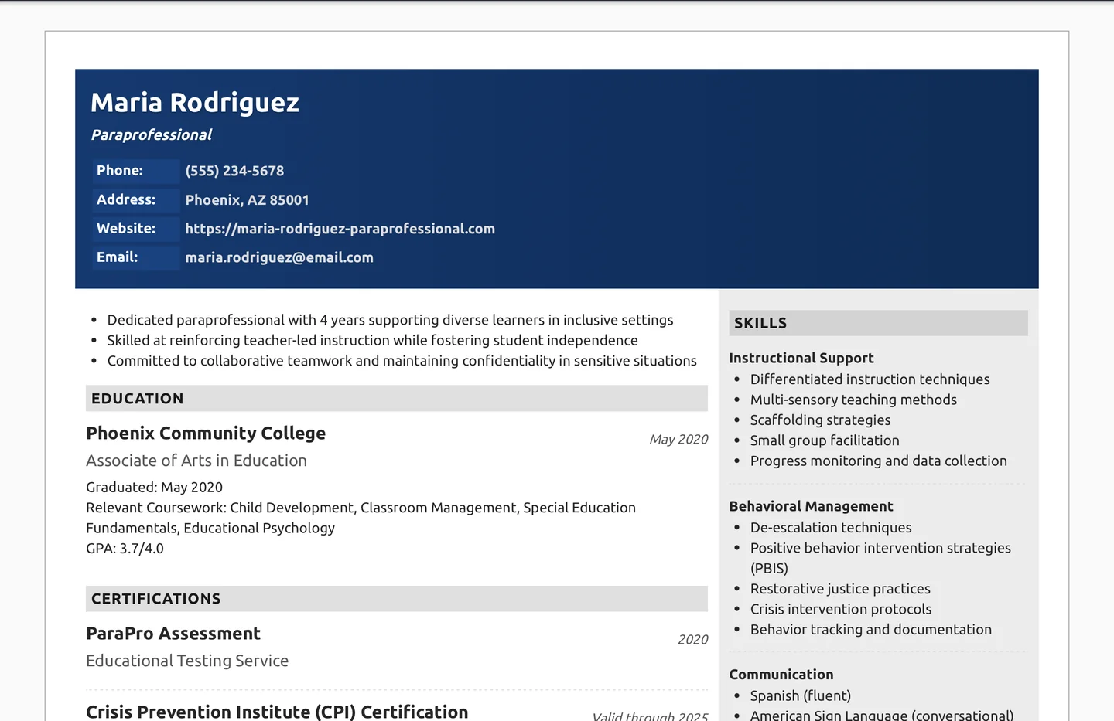The height and width of the screenshot is (721, 1114).
Task: Select the Phoenix, AZ 85001 address
Action: click(248, 200)
